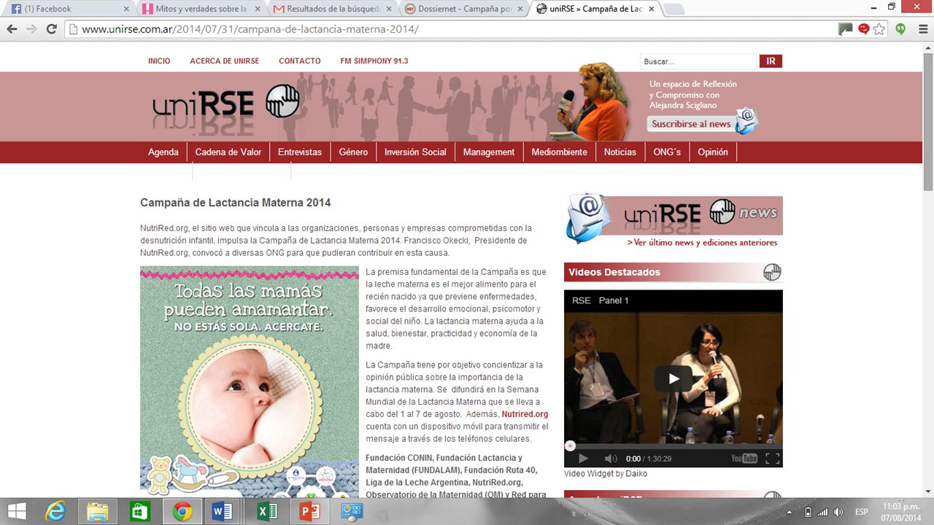Click the red chat extension icon

point(864,29)
